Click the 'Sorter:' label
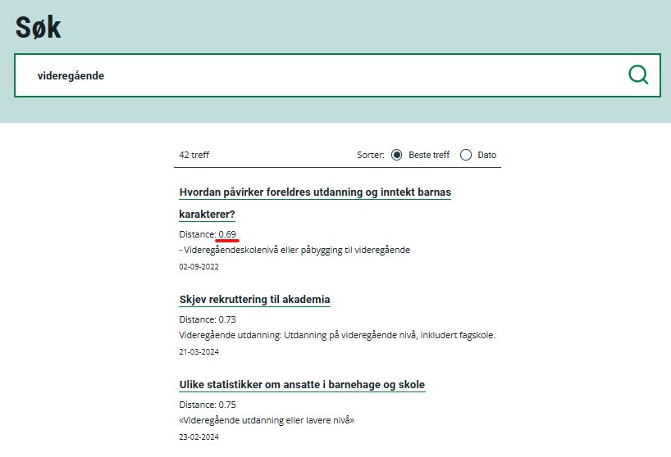The height and width of the screenshot is (457, 671). (x=371, y=155)
